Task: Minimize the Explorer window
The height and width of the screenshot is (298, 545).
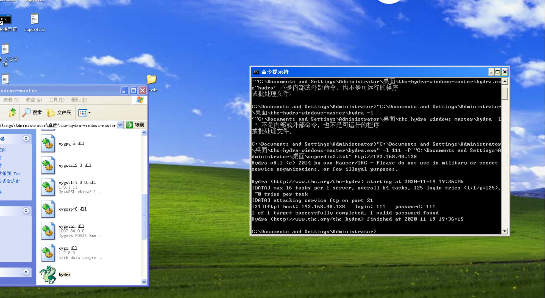Action: point(124,91)
